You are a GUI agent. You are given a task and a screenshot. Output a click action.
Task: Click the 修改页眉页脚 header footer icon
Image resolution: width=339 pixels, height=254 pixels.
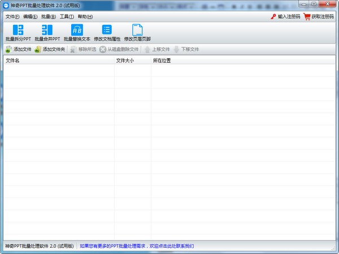(137, 30)
